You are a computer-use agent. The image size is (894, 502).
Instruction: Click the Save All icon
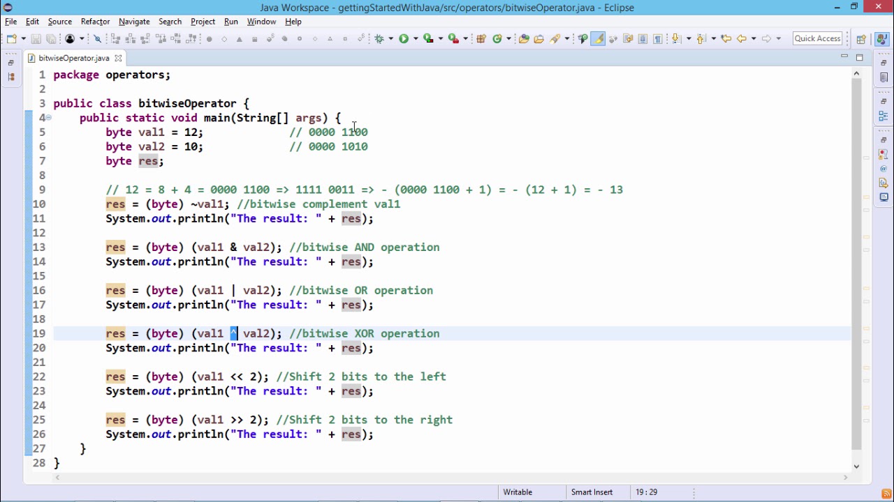point(51,38)
